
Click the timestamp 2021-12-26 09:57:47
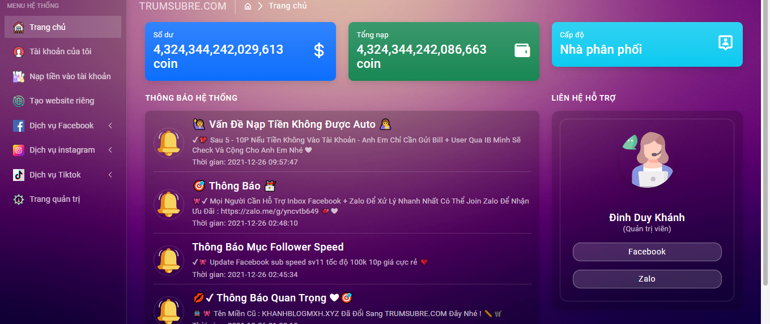point(262,162)
